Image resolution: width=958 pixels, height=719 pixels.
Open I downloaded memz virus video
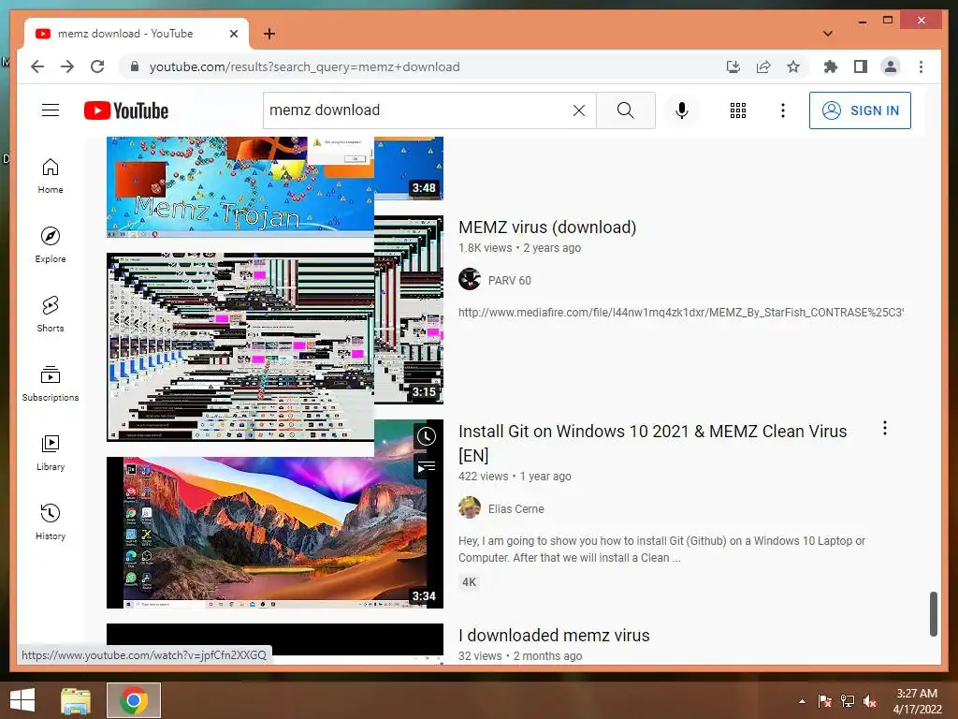(554, 636)
